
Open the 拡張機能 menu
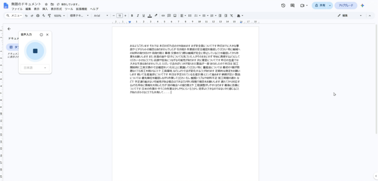tap(82, 9)
